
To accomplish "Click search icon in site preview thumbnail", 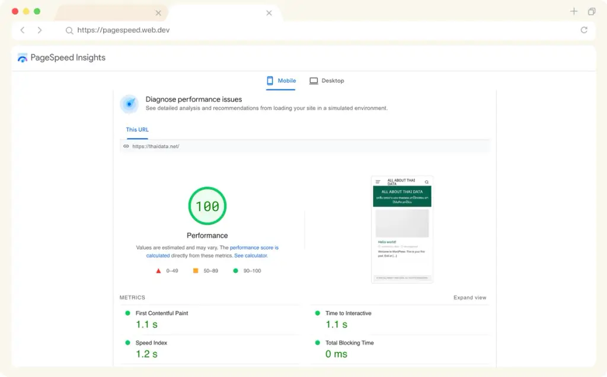I will (427, 182).
